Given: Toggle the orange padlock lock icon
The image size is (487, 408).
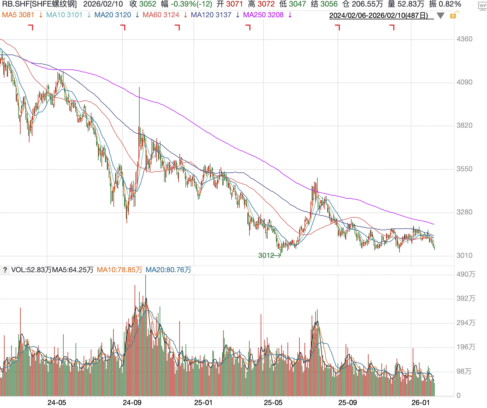Looking at the screenshot, I should (453, 15).
